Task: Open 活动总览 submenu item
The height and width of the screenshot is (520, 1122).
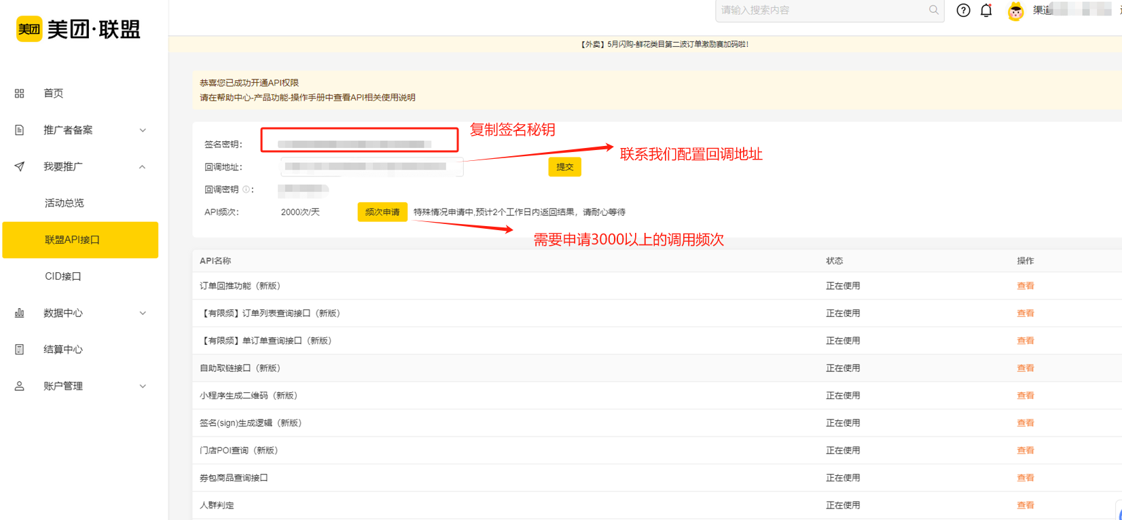Action: [65, 203]
